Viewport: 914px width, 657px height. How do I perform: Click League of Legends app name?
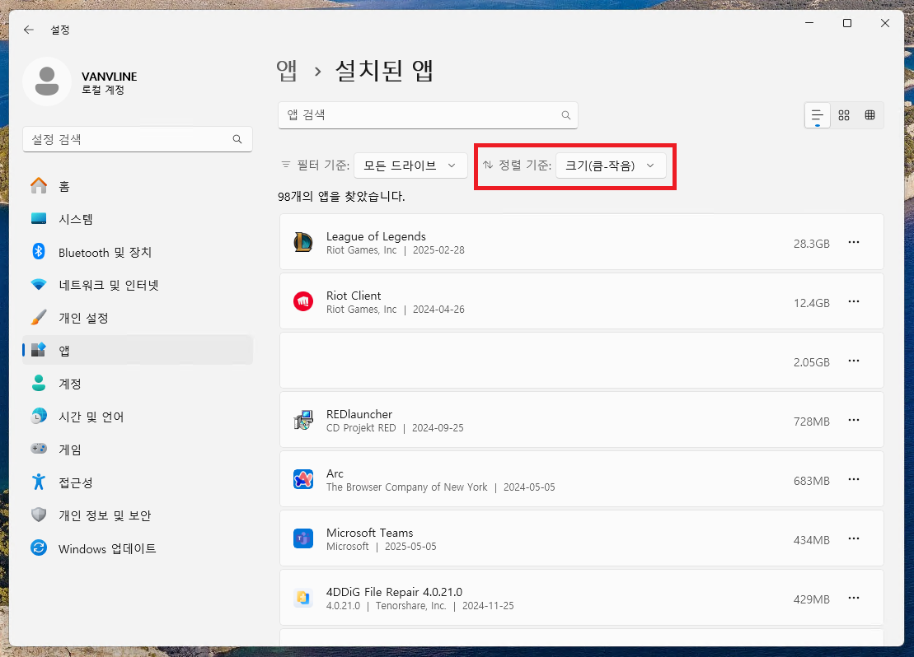point(376,236)
